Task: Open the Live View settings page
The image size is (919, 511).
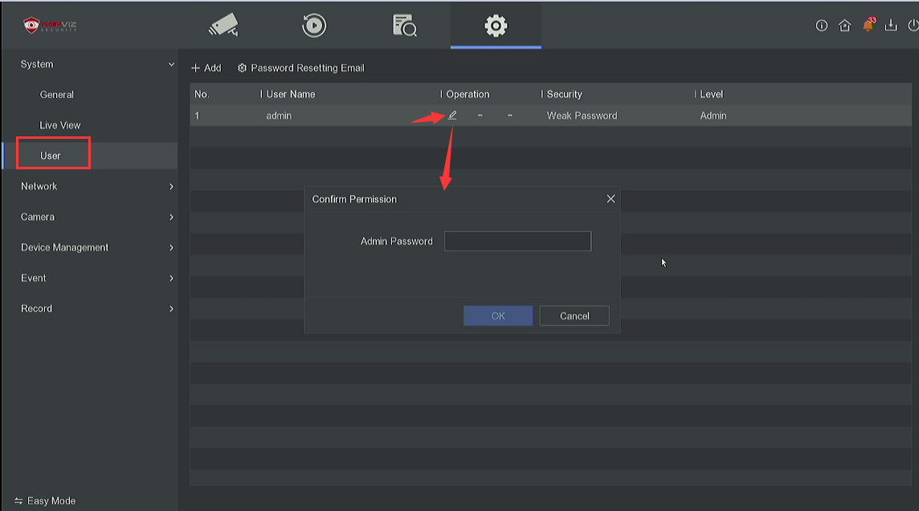Action: (x=60, y=125)
